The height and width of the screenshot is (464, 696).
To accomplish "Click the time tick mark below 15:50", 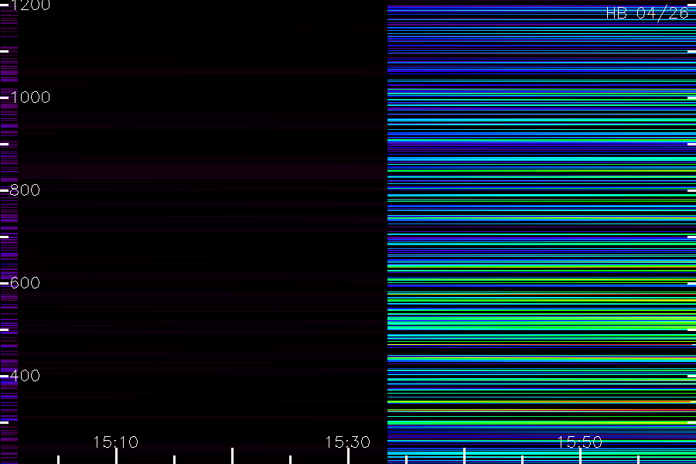I will [x=580, y=456].
